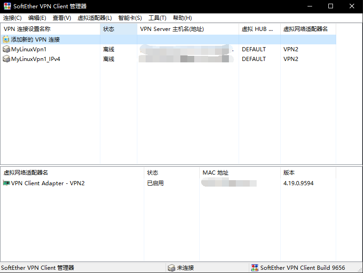Click SoftEther VPN Client 管理器 status bar text
Image resolution: width=363 pixels, height=273 pixels.
pyautogui.click(x=37, y=267)
